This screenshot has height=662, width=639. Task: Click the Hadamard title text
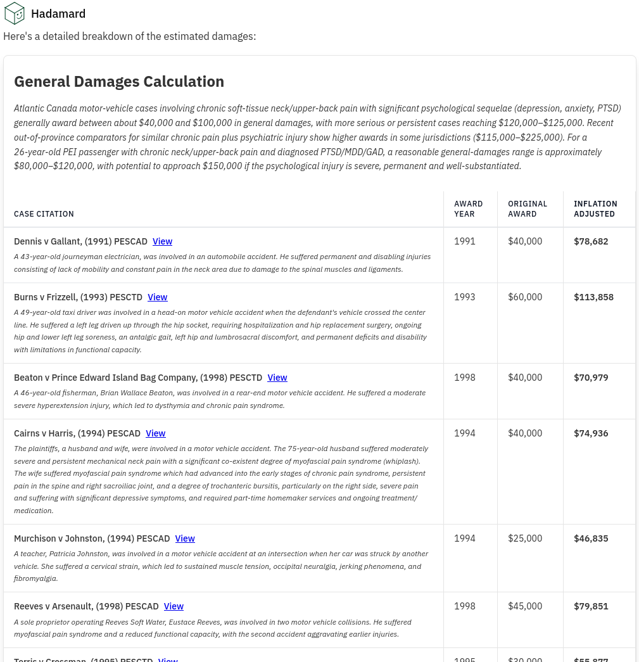pyautogui.click(x=58, y=13)
